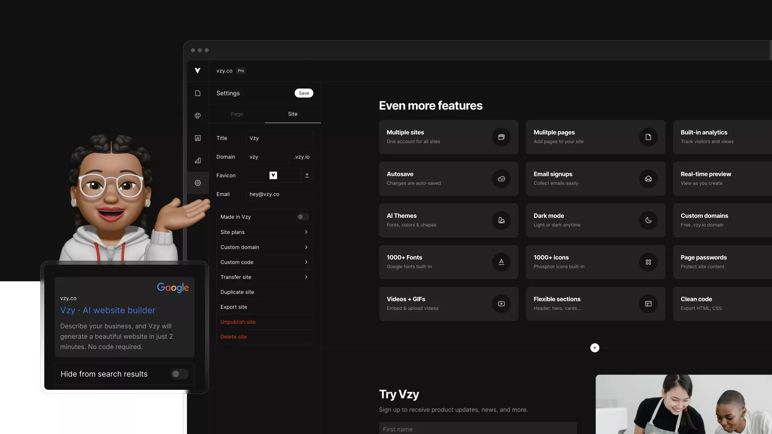Screen dimensions: 772x434
Task: Select the Site tab
Action: coord(293,114)
